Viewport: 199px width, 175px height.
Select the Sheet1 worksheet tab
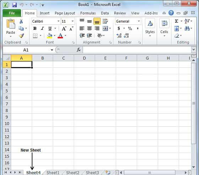53,173
